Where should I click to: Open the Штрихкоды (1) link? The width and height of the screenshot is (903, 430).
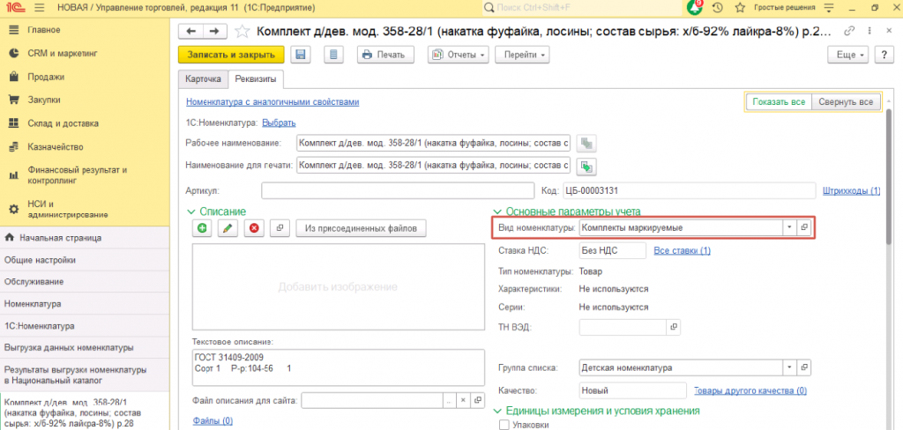(850, 190)
